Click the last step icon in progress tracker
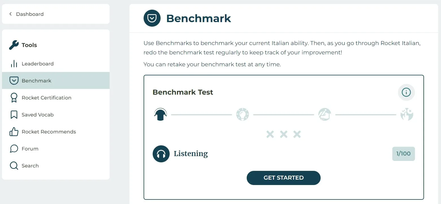 pyautogui.click(x=407, y=115)
